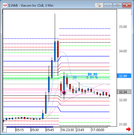Click the 31.00 price scale label
This screenshot has width=134, height=135.
pyautogui.click(x=123, y=124)
